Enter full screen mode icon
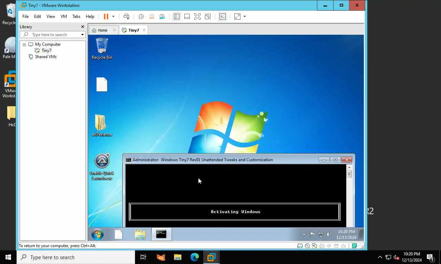The width and height of the screenshot is (441, 264). click(x=197, y=16)
